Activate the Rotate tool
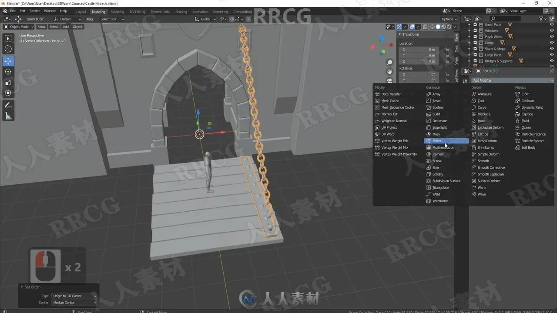 point(8,72)
